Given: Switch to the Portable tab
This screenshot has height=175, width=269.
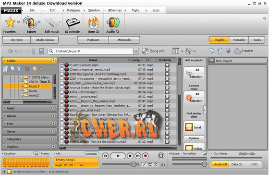Looking at the screenshot, I should pos(239,40).
